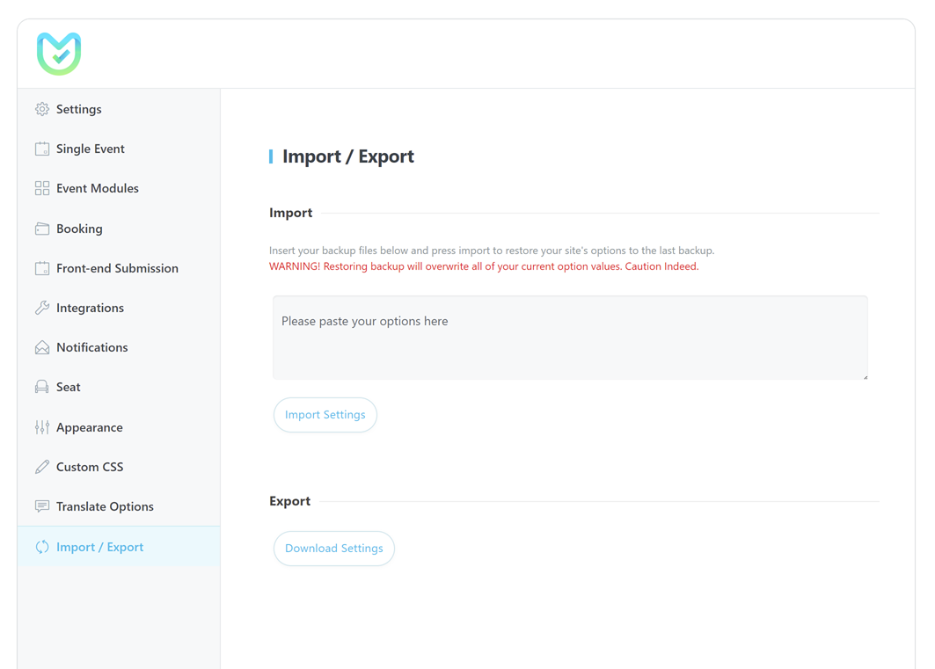
Task: Open the Appearance settings page
Action: pyautogui.click(x=89, y=427)
